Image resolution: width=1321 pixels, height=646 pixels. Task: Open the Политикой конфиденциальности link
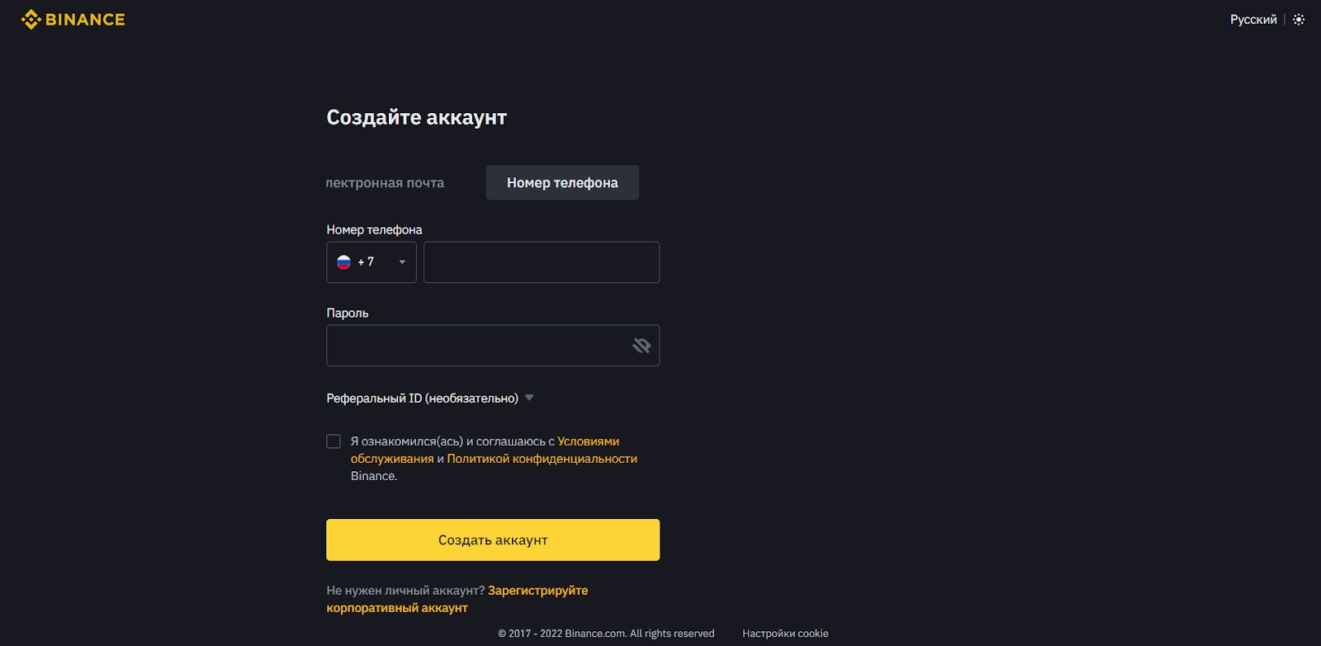[542, 459]
